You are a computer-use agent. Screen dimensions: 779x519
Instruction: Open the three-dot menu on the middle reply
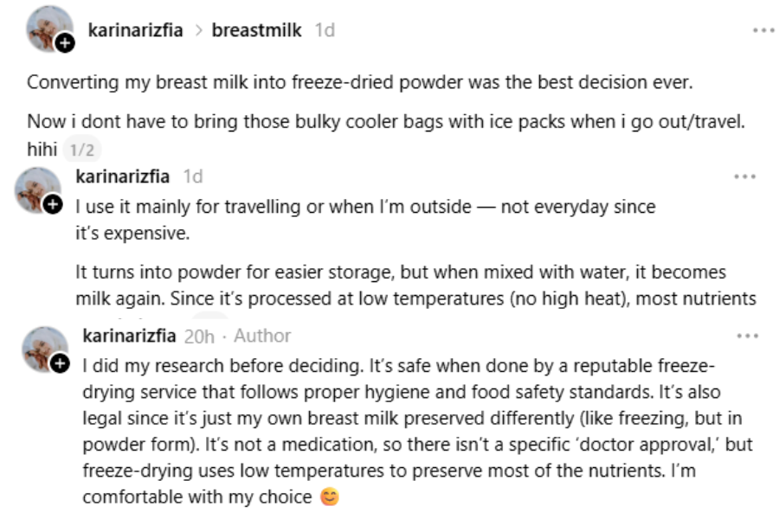(744, 176)
